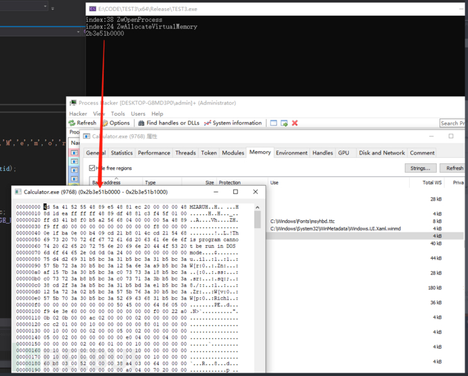This screenshot has height=376, width=468.
Task: Minimize the hex editor window
Action: 216,192
